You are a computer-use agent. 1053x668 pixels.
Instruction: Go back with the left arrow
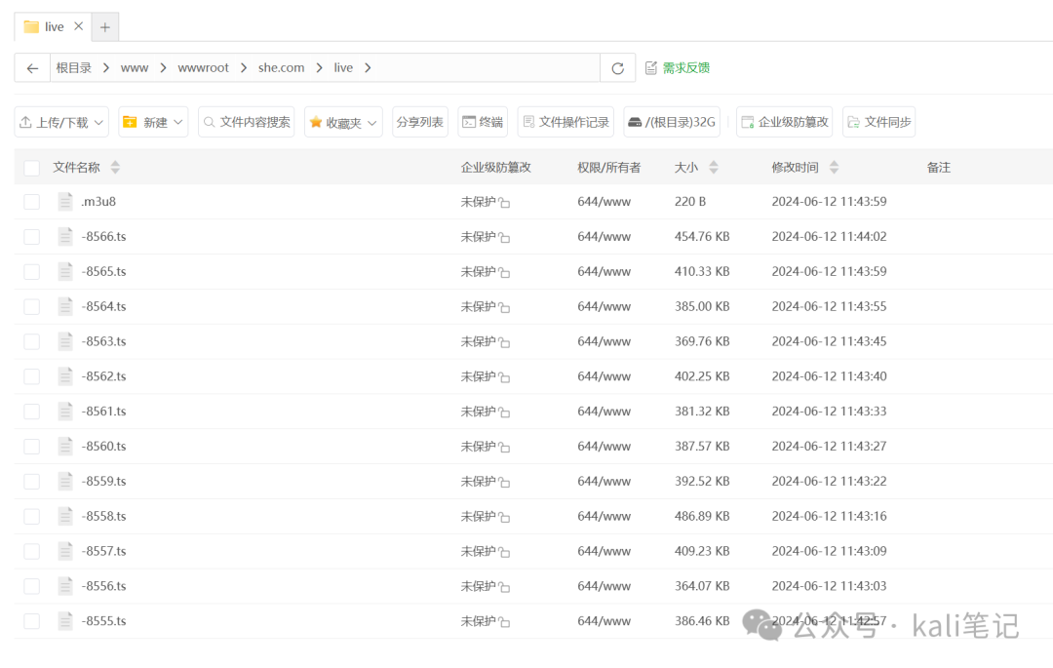pyautogui.click(x=32, y=67)
